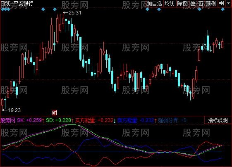Click the 加自选 button

pos(155,3)
